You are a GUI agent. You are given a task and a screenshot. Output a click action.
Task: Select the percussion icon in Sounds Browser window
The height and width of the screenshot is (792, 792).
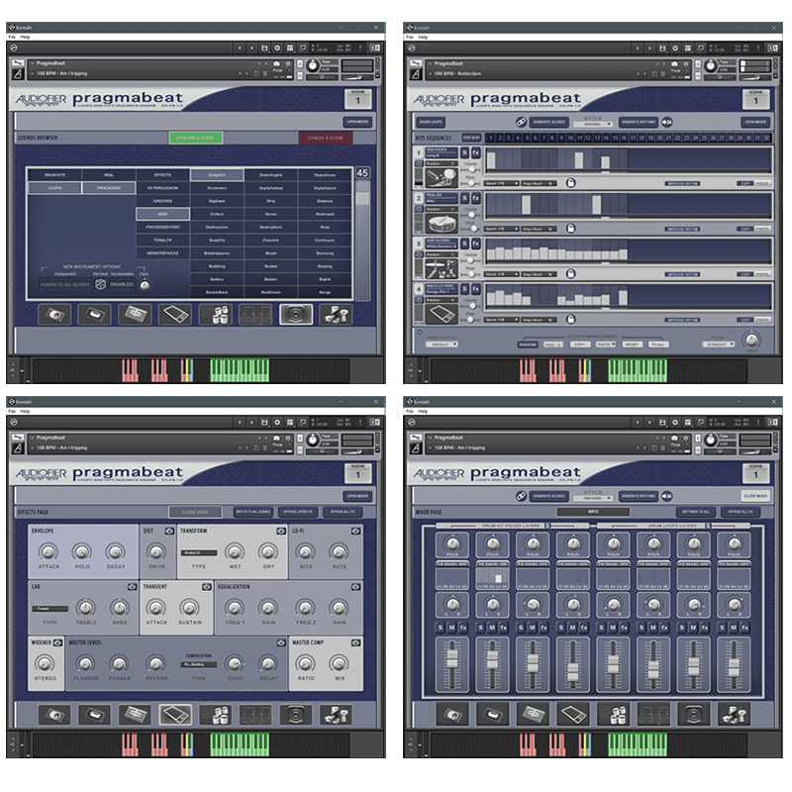(336, 314)
